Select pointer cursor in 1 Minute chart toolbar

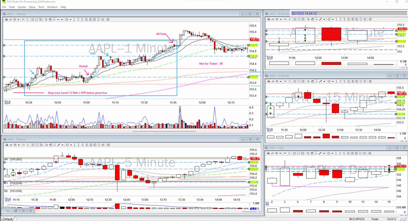pyautogui.click(x=46, y=20)
